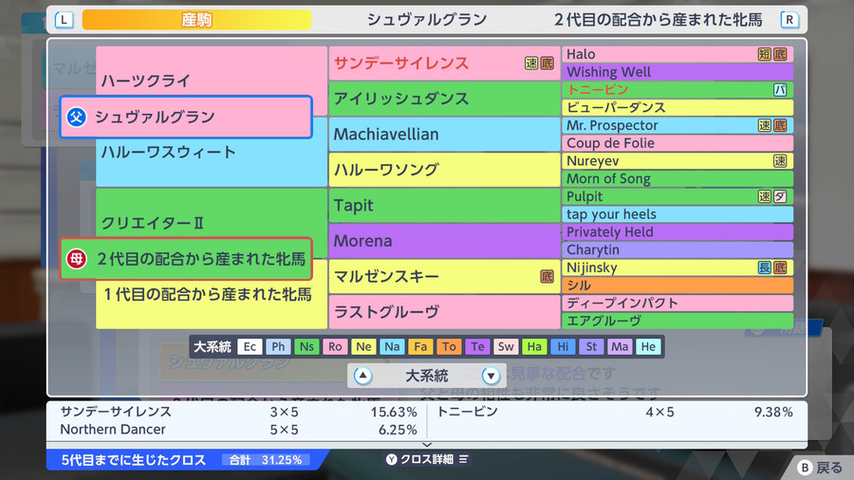Open クロス詳細 cross details
This screenshot has height=480, width=854.
(x=427, y=459)
